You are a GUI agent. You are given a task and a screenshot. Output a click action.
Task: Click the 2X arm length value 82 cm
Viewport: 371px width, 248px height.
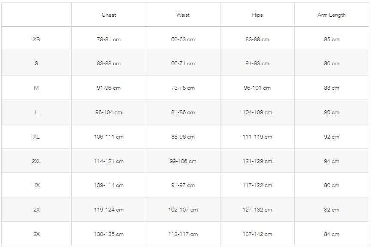pos(331,210)
